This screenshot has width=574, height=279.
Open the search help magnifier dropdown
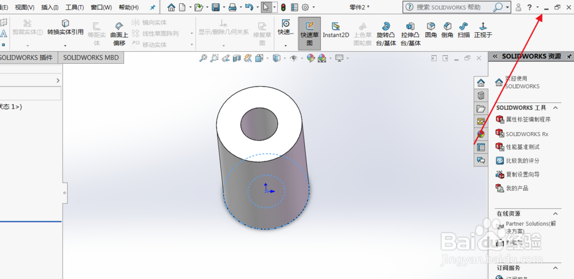[x=507, y=7]
